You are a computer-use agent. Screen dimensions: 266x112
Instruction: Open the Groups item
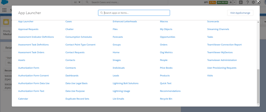coord(117,45)
